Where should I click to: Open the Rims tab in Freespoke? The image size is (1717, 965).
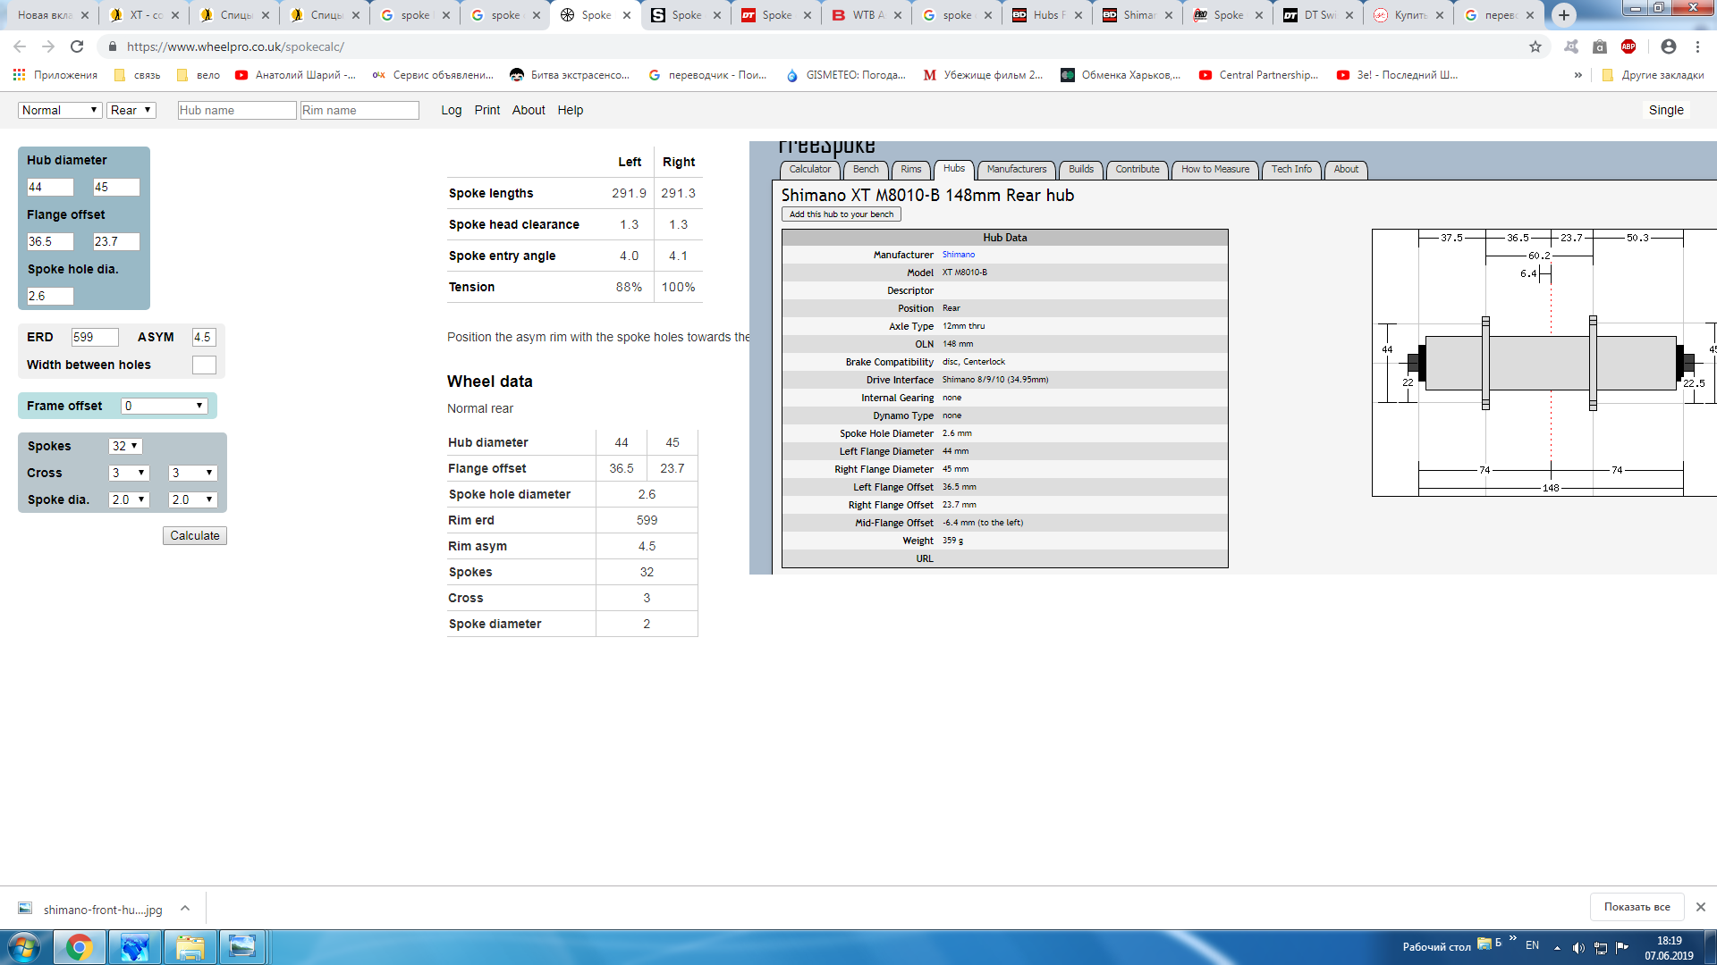tap(910, 169)
